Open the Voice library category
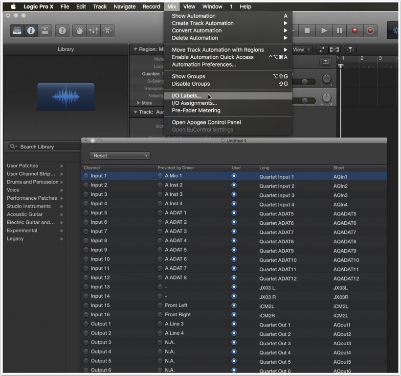The image size is (401, 376). [35, 190]
